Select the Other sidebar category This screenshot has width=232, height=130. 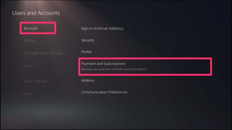pos(29,66)
